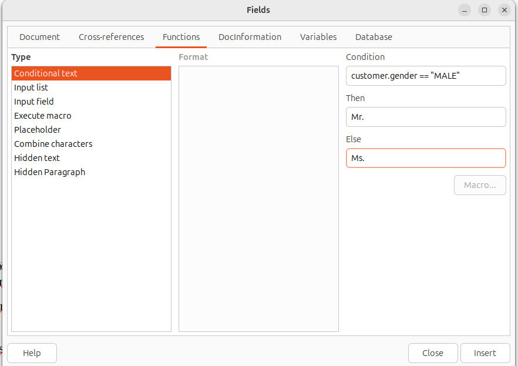Click inside the Condition input box

point(426,76)
